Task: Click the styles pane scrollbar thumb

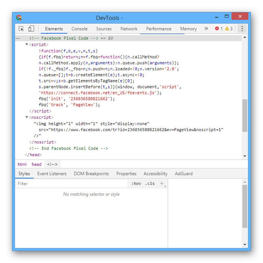Action: 245,206
